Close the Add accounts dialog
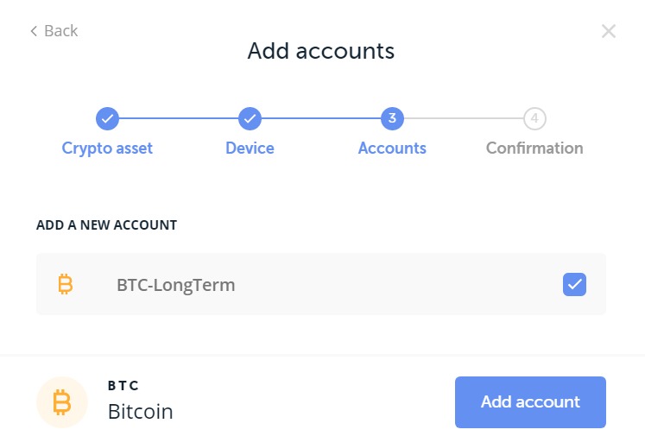This screenshot has height=436, width=645. (609, 31)
